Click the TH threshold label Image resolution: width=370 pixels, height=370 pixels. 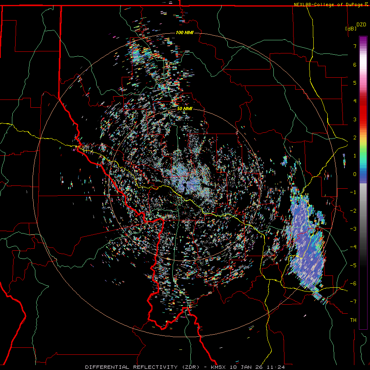pyautogui.click(x=353, y=320)
